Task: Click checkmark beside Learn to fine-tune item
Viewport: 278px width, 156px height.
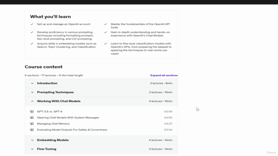Action: pos(106,43)
